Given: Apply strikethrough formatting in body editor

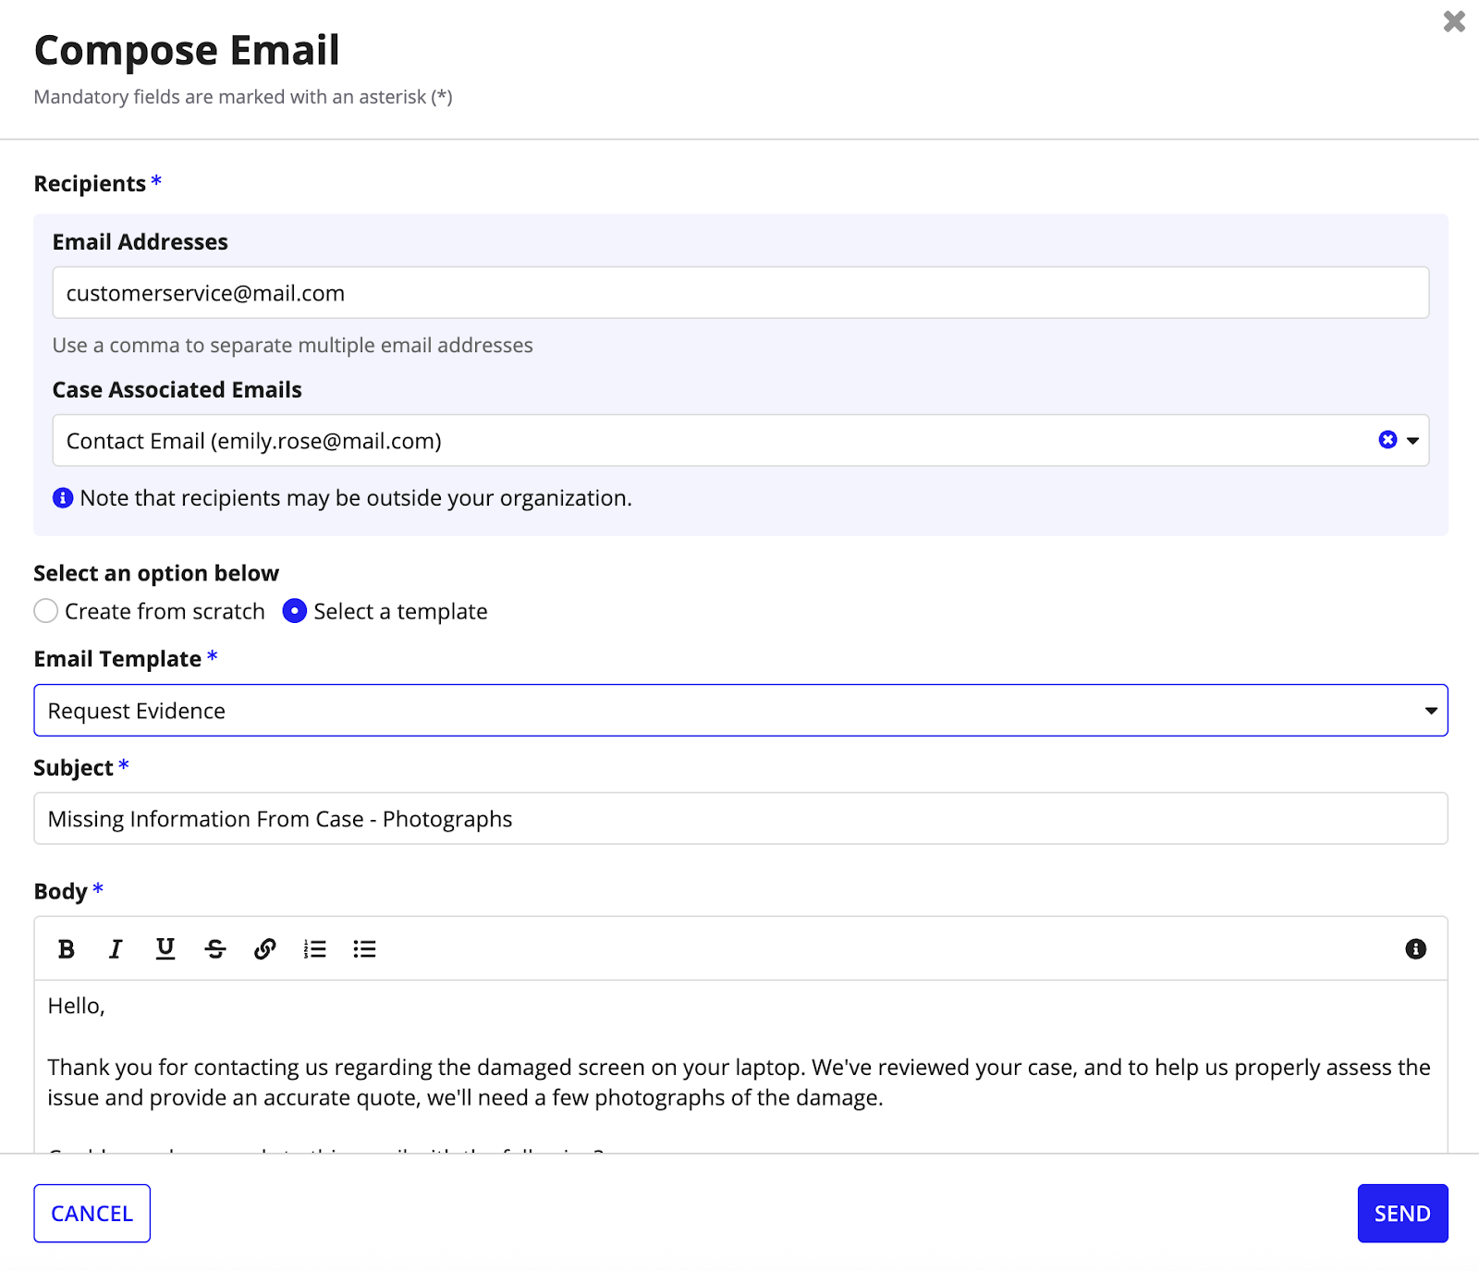Looking at the screenshot, I should [x=215, y=948].
